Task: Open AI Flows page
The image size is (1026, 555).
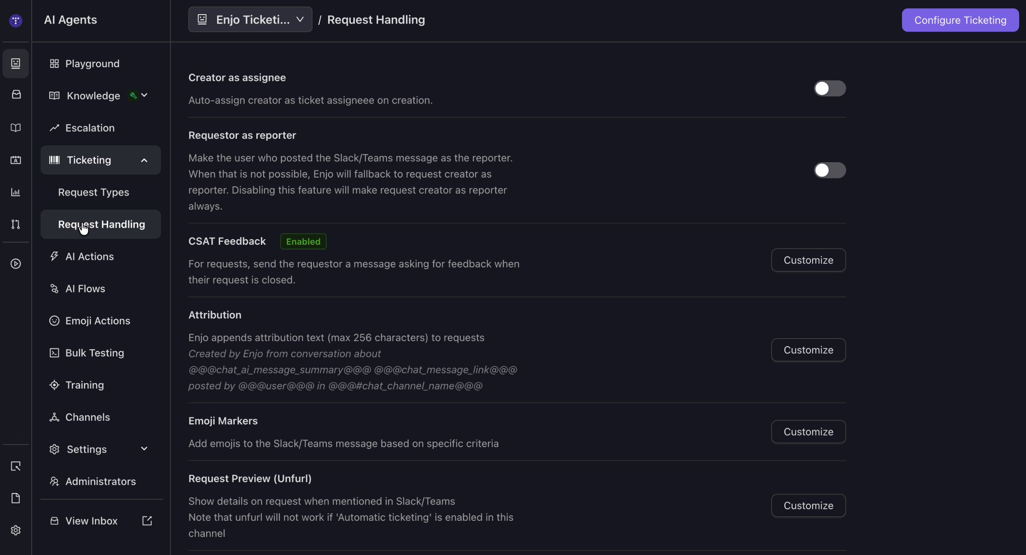Action: tap(101, 288)
